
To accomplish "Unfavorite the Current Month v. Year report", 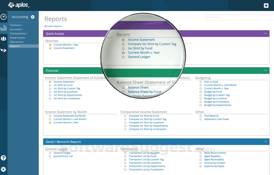I will (50, 45).
